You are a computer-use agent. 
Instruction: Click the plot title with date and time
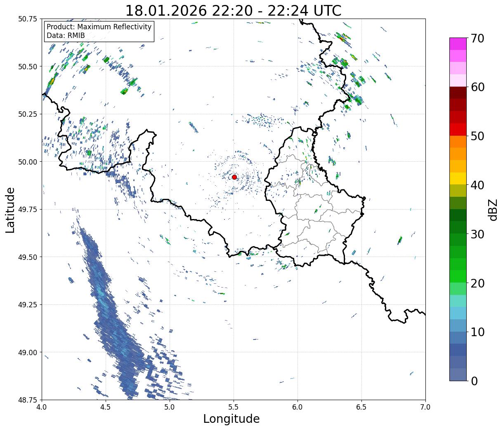[x=233, y=11]
